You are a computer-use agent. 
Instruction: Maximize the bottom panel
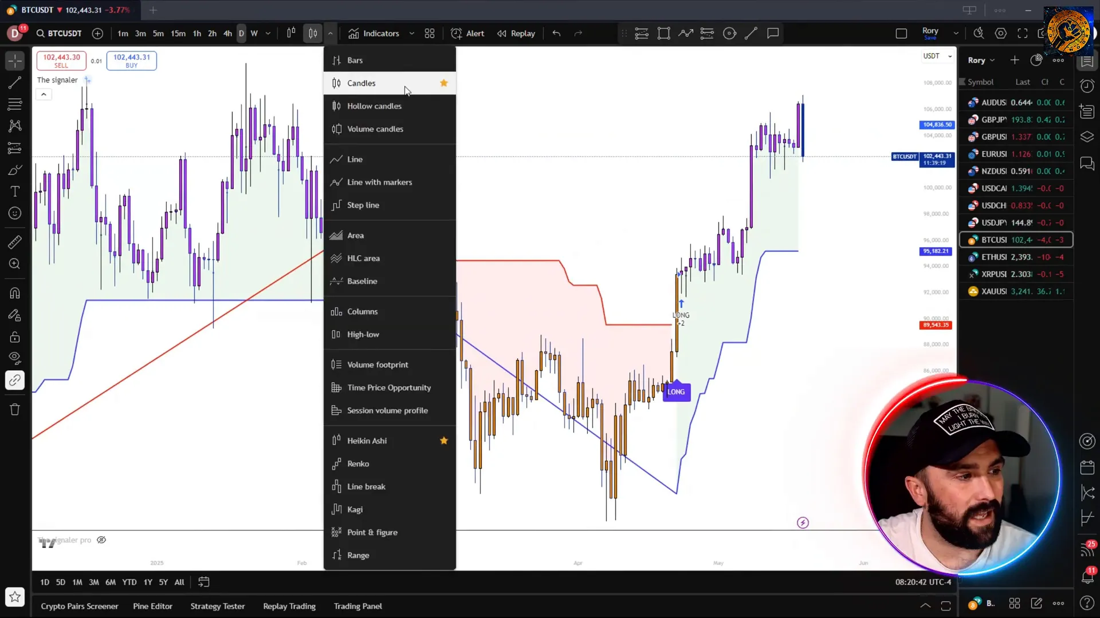946,605
